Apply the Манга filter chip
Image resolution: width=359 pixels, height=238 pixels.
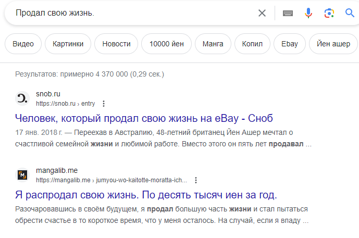pyautogui.click(x=213, y=44)
